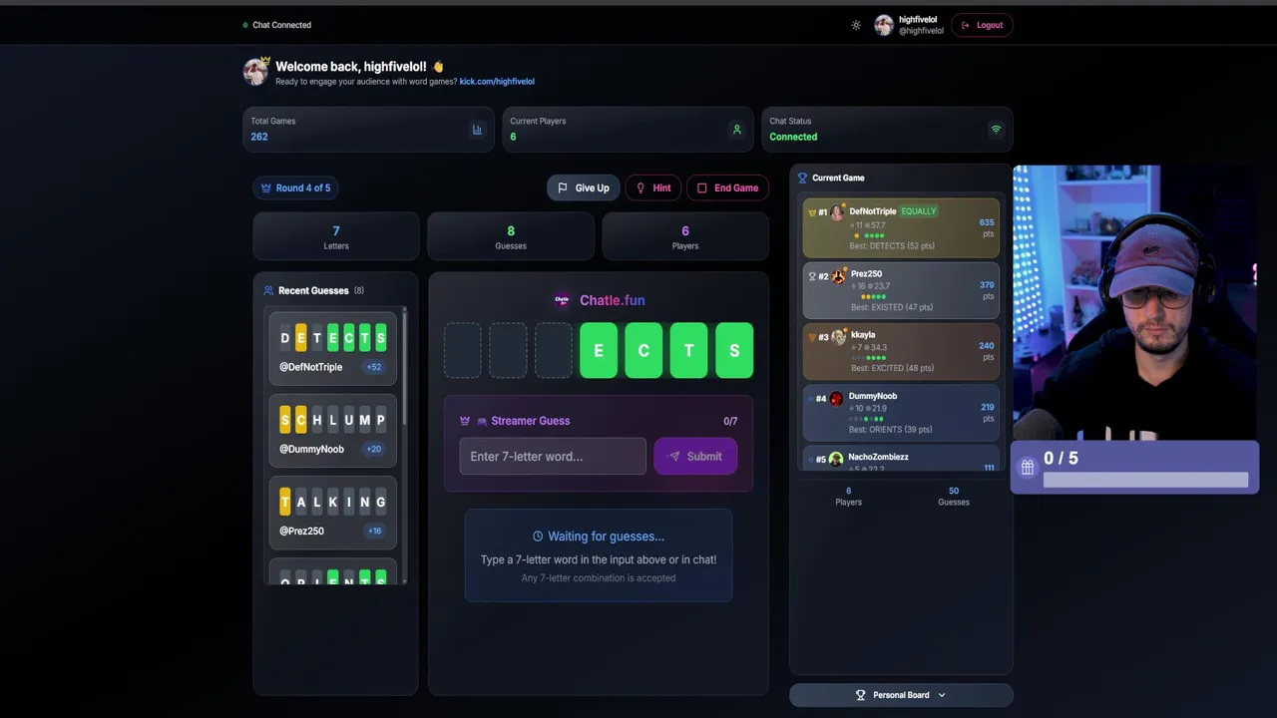Request a Hint
The width and height of the screenshot is (1277, 718).
653,187
